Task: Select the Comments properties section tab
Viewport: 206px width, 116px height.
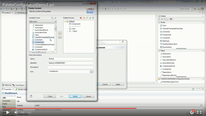Action: click(8, 101)
